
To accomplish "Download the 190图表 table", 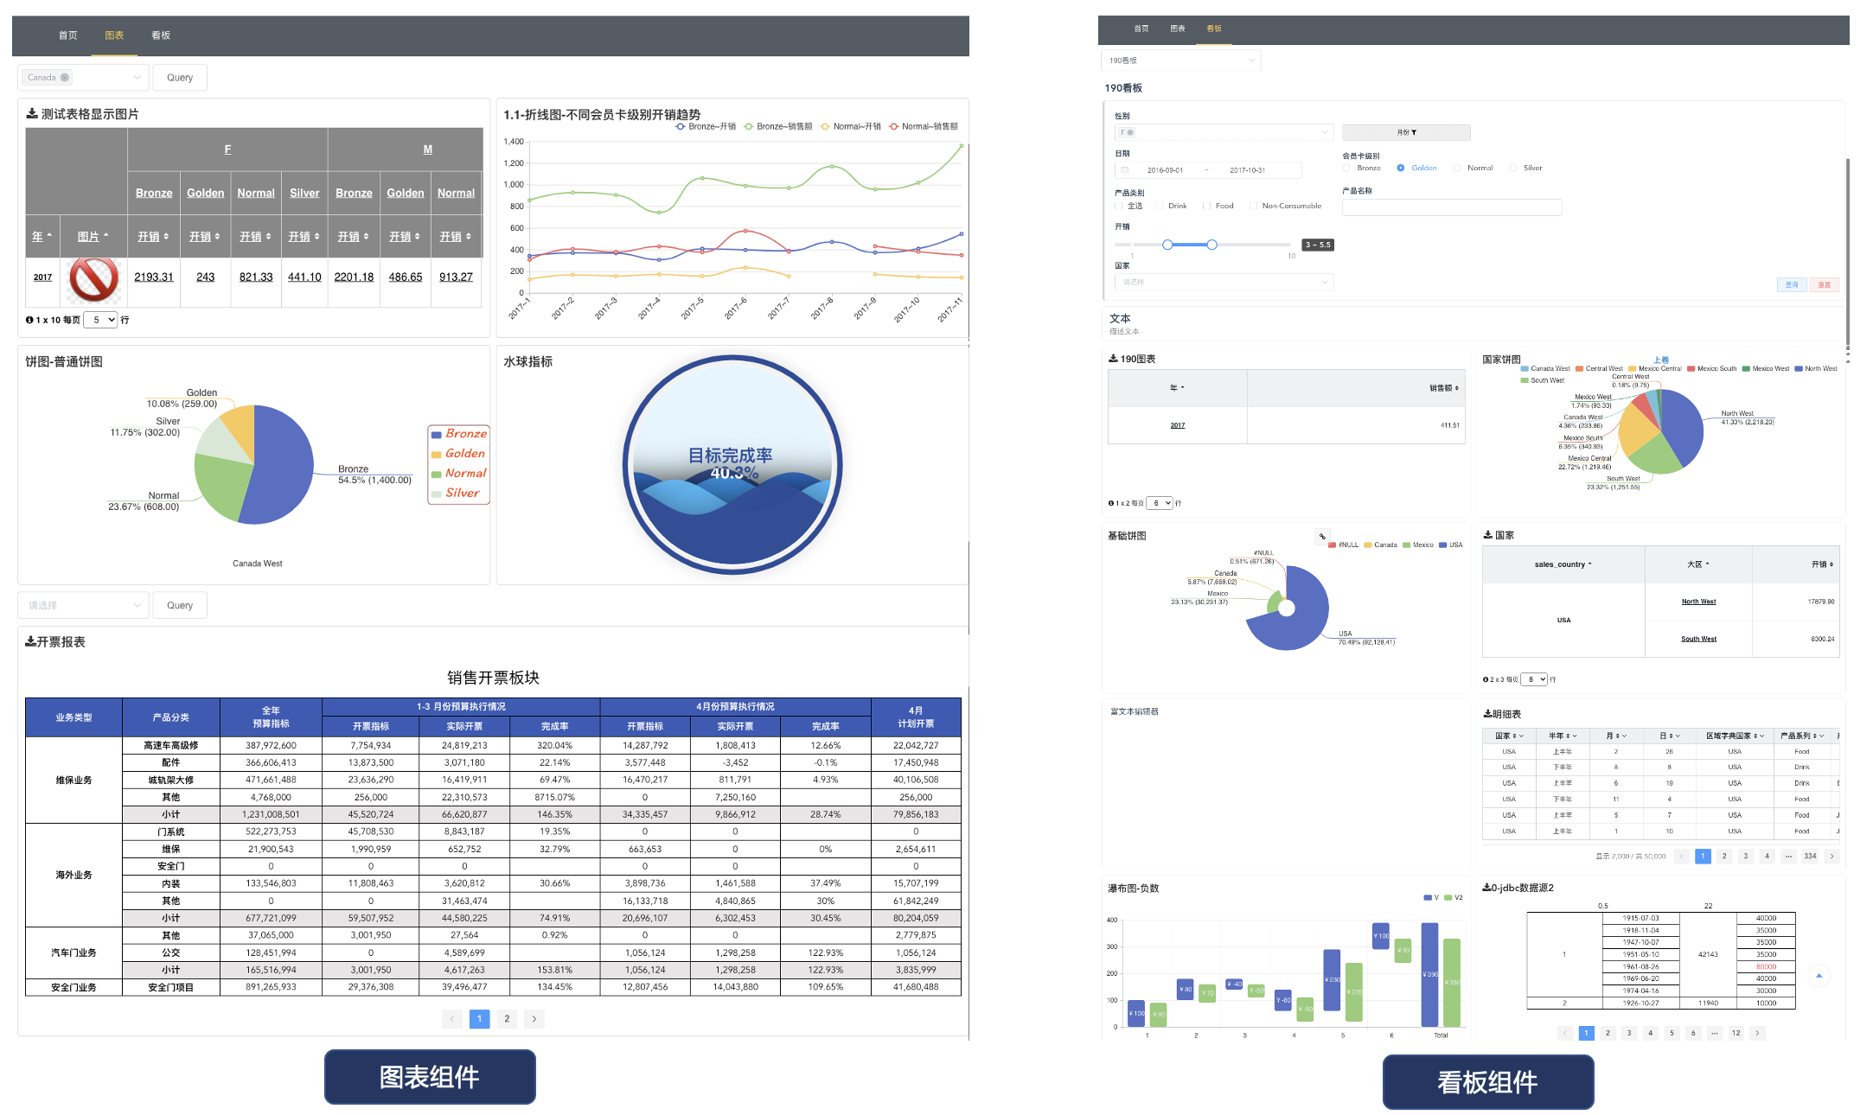I will tap(1113, 359).
